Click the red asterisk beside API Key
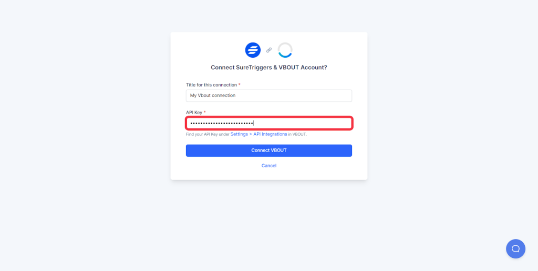538x271 pixels. click(x=205, y=113)
